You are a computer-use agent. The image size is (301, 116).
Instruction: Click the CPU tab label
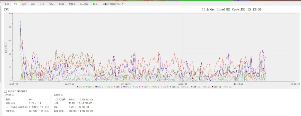(x=15, y=4)
